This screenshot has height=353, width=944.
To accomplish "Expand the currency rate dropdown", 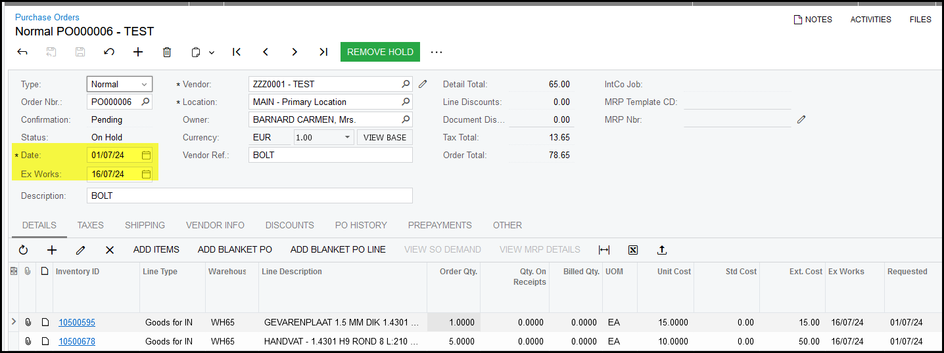I will (348, 138).
